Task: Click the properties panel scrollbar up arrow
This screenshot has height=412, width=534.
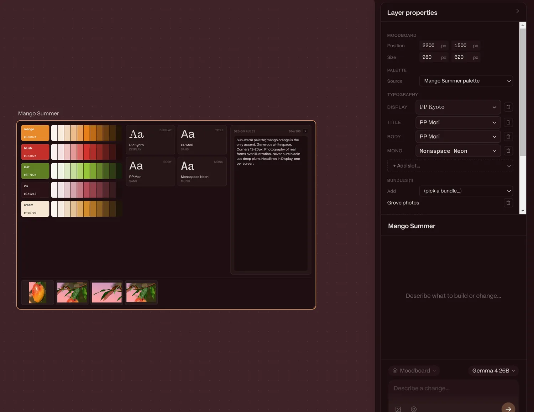Action: coord(523,25)
